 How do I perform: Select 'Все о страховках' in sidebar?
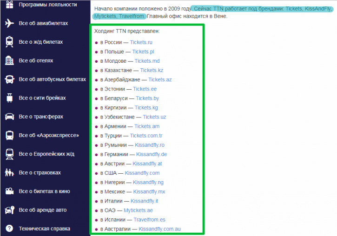[x=40, y=173]
